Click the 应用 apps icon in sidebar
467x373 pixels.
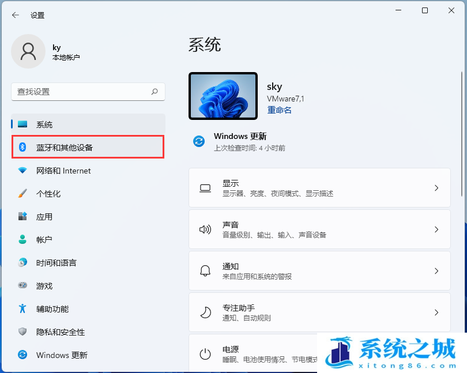click(x=22, y=216)
